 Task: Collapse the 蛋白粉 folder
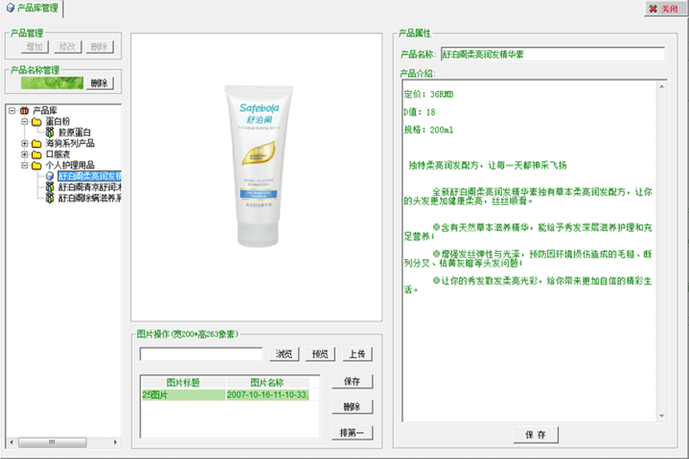pos(25,121)
